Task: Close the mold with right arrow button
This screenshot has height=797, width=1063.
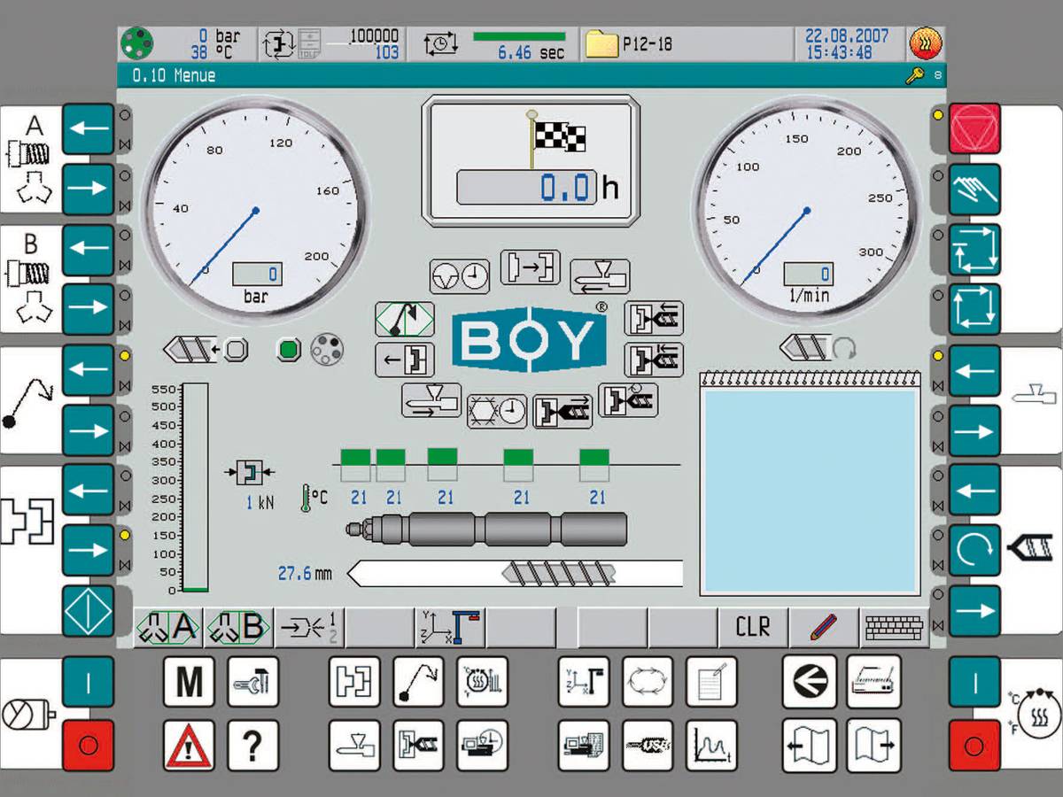Action: 88,551
